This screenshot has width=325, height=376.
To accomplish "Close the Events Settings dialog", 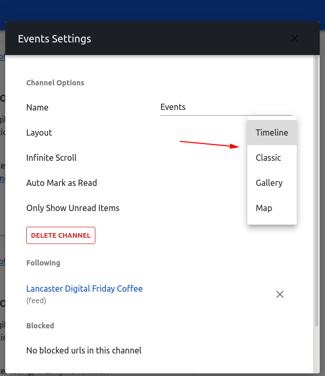I will click(x=295, y=38).
